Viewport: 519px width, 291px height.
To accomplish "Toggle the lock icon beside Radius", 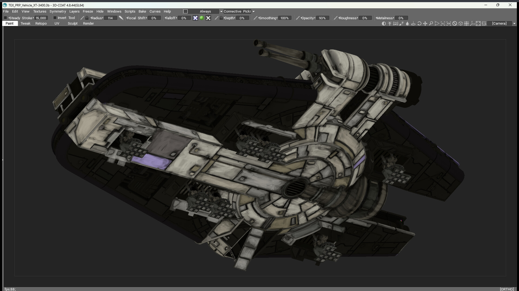I will pyautogui.click(x=87, y=18).
